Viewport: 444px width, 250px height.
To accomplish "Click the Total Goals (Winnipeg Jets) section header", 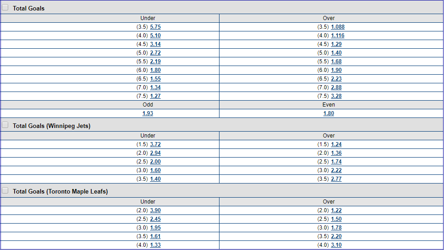I will (52, 126).
